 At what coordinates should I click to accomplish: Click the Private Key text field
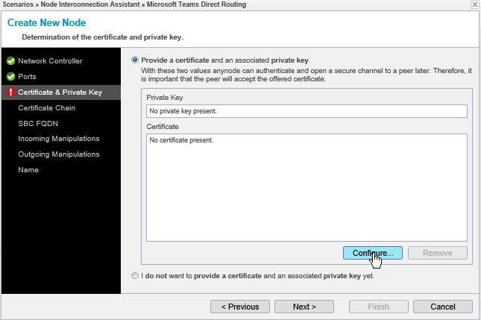tap(306, 111)
